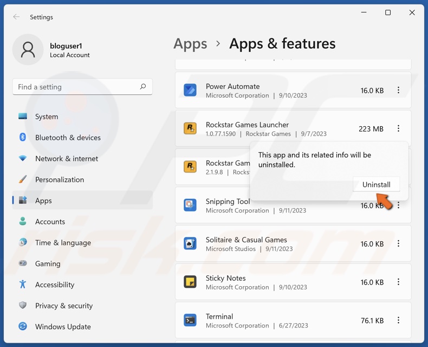
Task: Open more options for Solitaire & Casual Games
Action: (398, 243)
